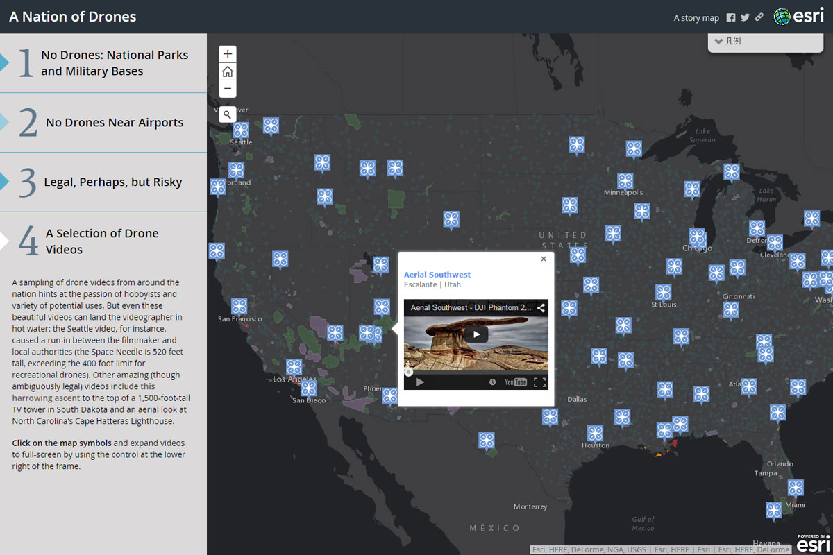Share story map on Twitter

[x=745, y=18]
